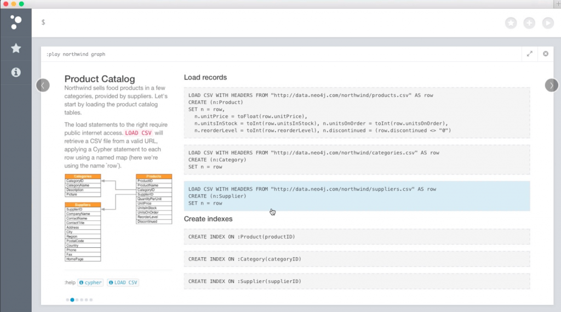Click the 'Load records' heading

205,77
